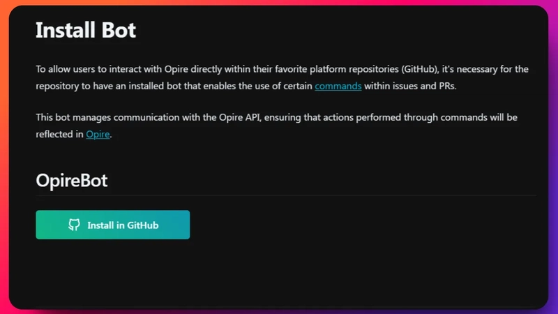
Task: Click the "Install in GitHub" label text
Action: coord(123,225)
